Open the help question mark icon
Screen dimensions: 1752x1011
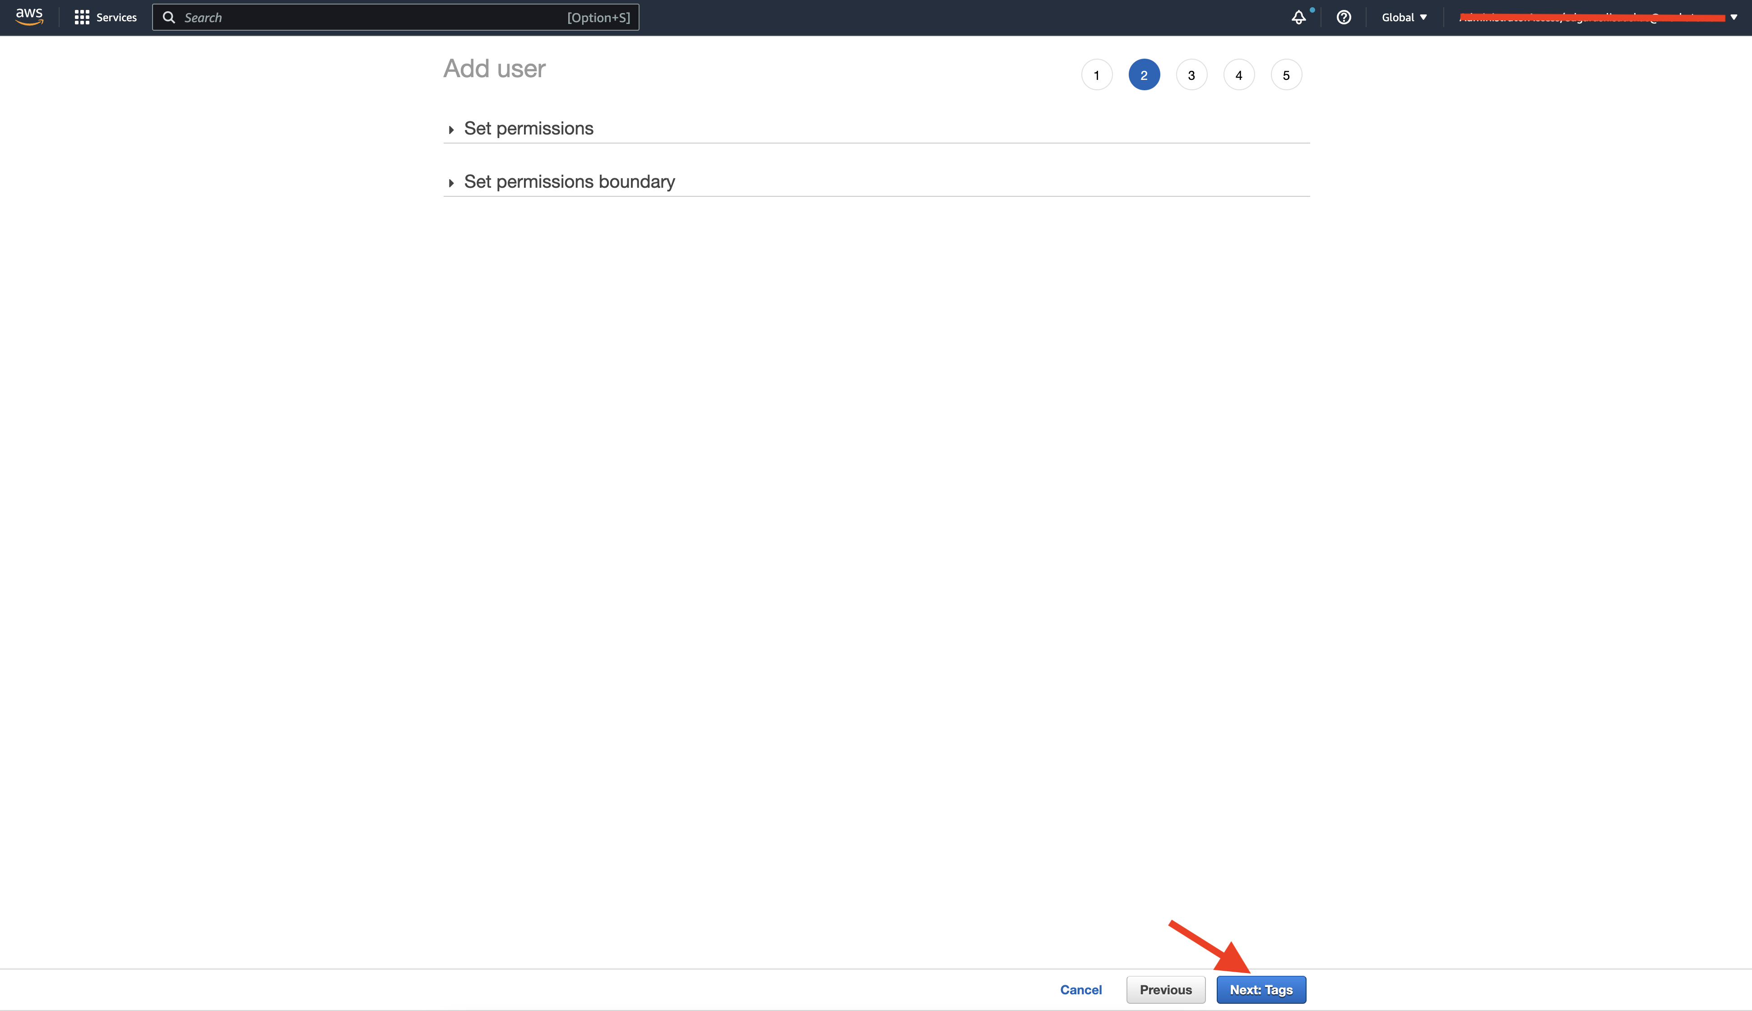pos(1344,17)
